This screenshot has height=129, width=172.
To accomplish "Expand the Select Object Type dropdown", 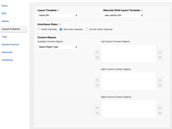I will click(x=58, y=47).
